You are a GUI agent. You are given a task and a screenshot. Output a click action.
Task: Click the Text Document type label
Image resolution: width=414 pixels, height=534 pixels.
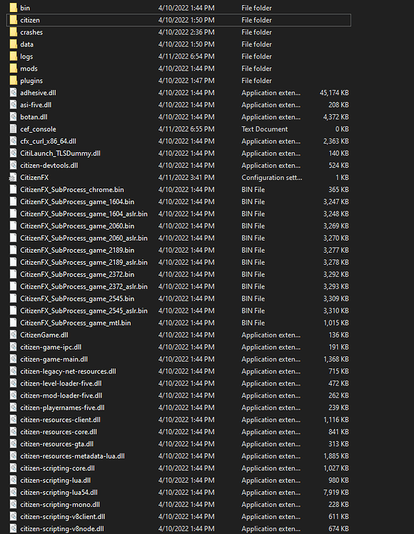[265, 129]
